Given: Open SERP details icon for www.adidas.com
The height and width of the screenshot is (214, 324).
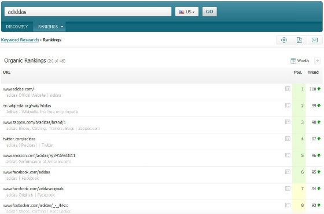Looking at the screenshot, I should 288,89.
